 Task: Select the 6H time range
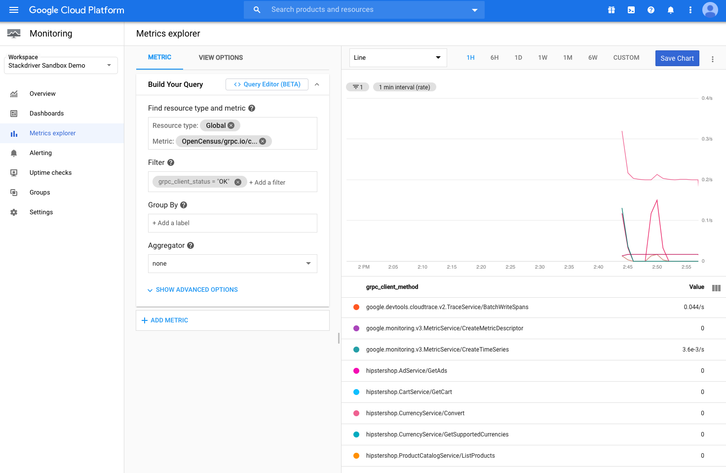[x=495, y=58]
